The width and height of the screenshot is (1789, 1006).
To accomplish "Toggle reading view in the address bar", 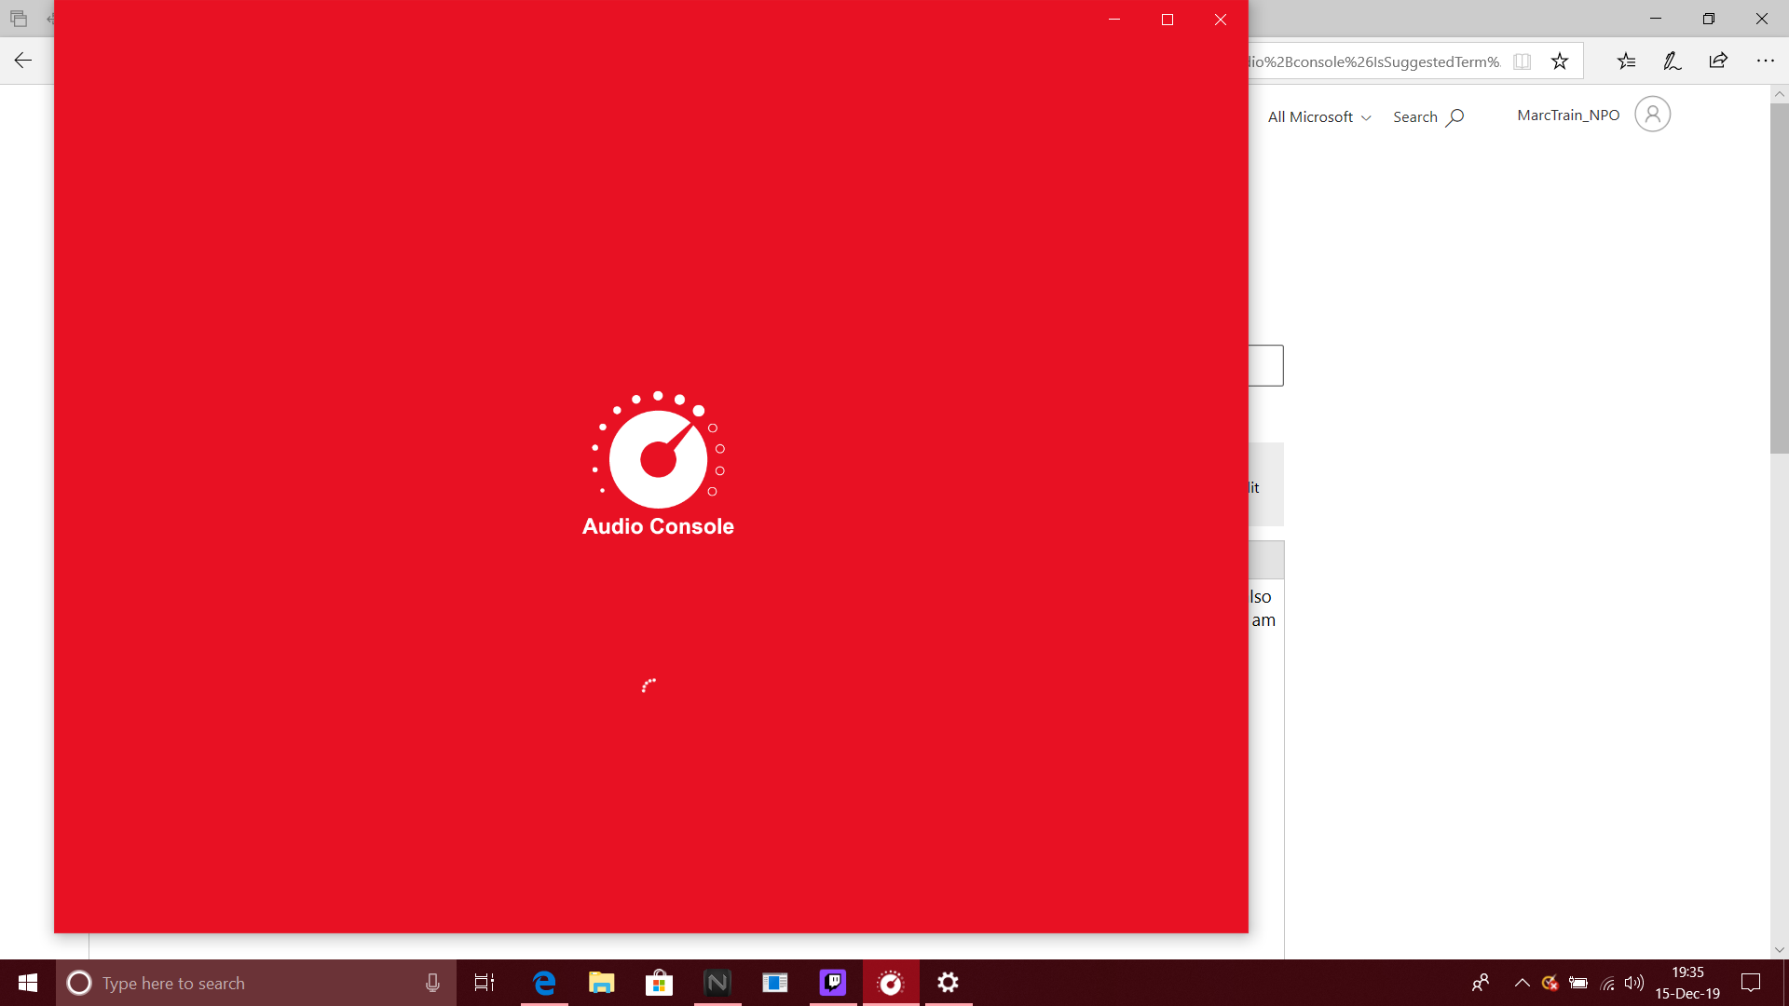I will pyautogui.click(x=1523, y=61).
